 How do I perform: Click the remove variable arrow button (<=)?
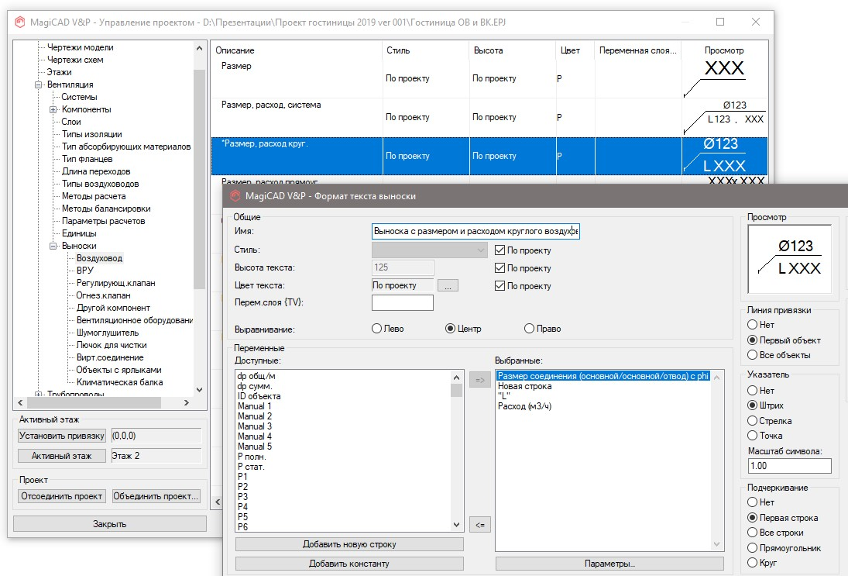pyautogui.click(x=479, y=525)
